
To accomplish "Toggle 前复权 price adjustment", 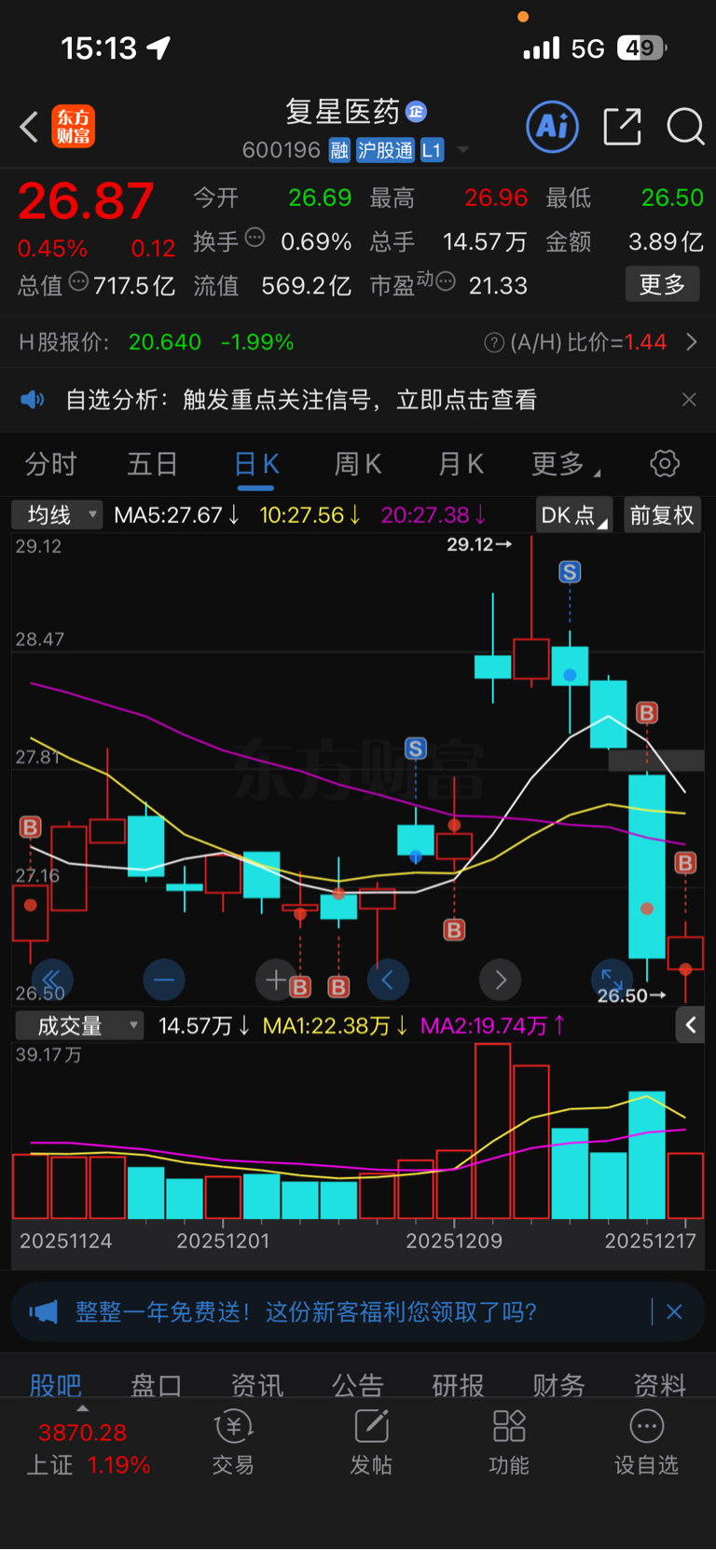I will click(x=662, y=514).
